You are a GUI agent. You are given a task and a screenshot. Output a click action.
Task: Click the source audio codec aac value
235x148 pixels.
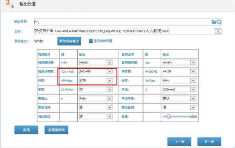(x=148, y=63)
